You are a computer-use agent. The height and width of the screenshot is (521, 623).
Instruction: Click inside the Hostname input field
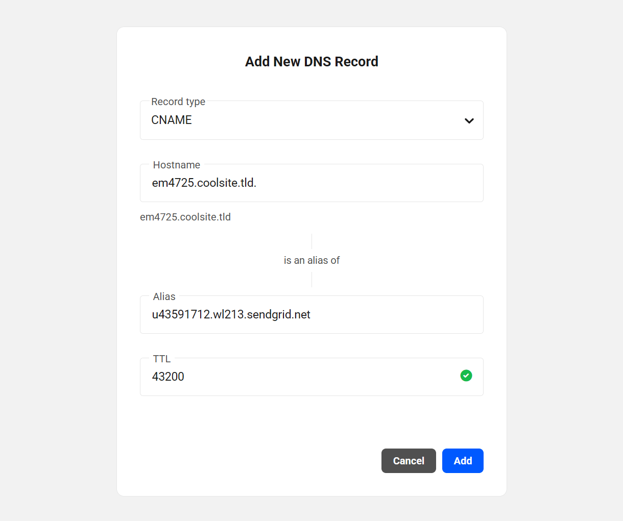click(311, 183)
